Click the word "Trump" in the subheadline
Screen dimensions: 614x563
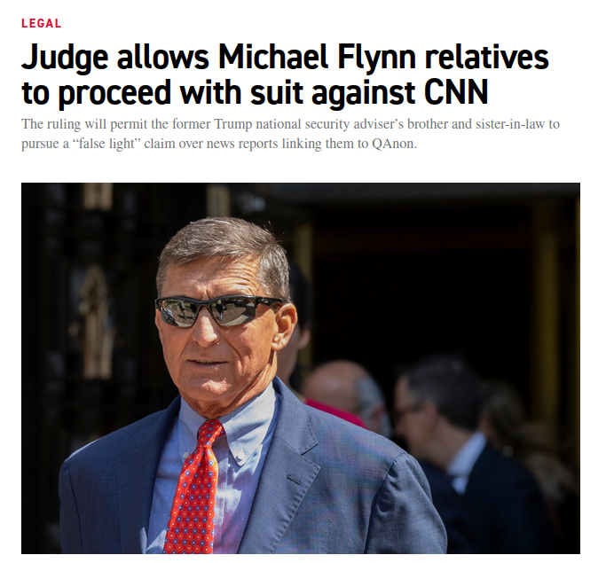(233, 124)
